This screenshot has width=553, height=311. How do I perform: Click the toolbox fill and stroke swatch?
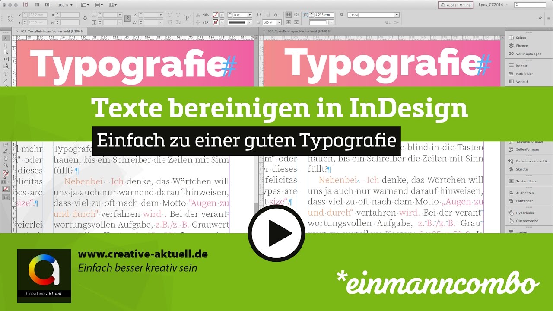point(6,174)
